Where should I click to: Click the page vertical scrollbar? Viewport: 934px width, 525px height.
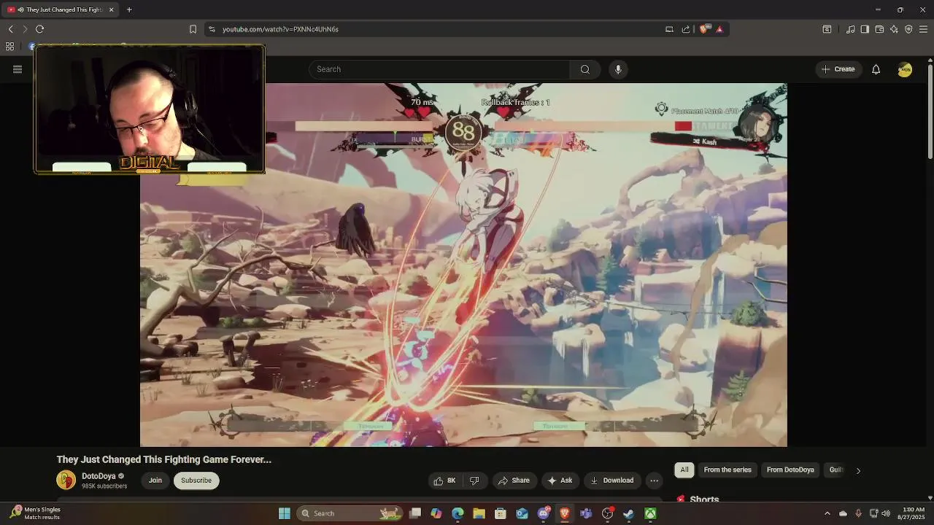[930, 113]
